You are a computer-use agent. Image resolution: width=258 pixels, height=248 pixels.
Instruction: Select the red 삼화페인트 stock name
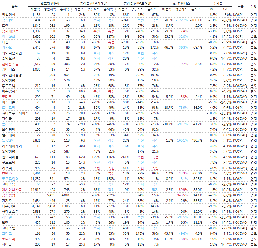tap(10, 31)
